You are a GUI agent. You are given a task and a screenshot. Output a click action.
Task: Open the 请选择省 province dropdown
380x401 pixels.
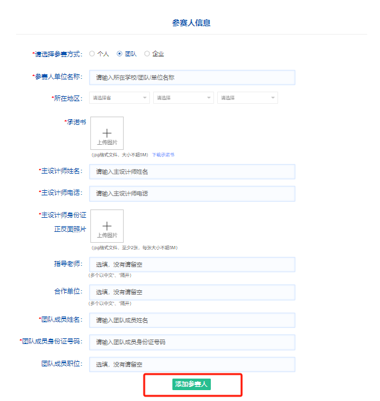point(119,98)
